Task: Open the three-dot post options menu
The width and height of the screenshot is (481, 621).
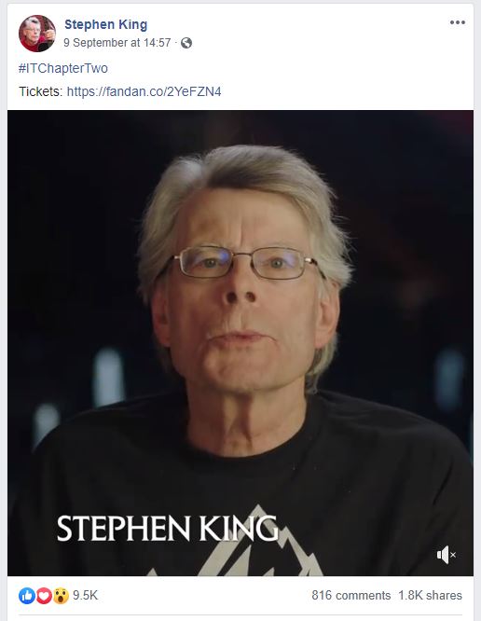Action: 458,22
